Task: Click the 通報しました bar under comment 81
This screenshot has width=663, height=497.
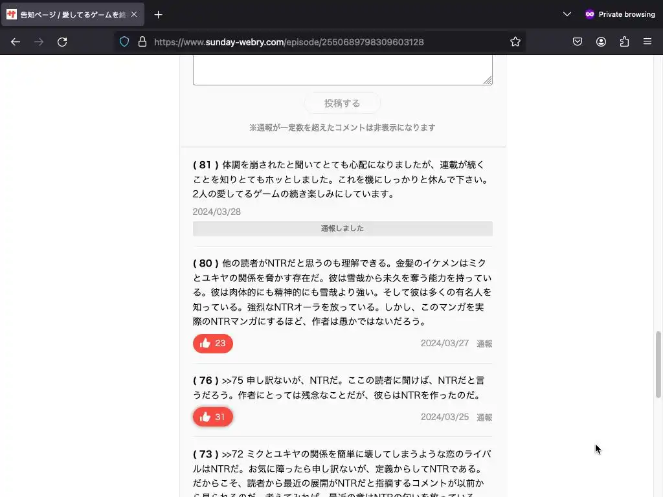Action: 343,228
